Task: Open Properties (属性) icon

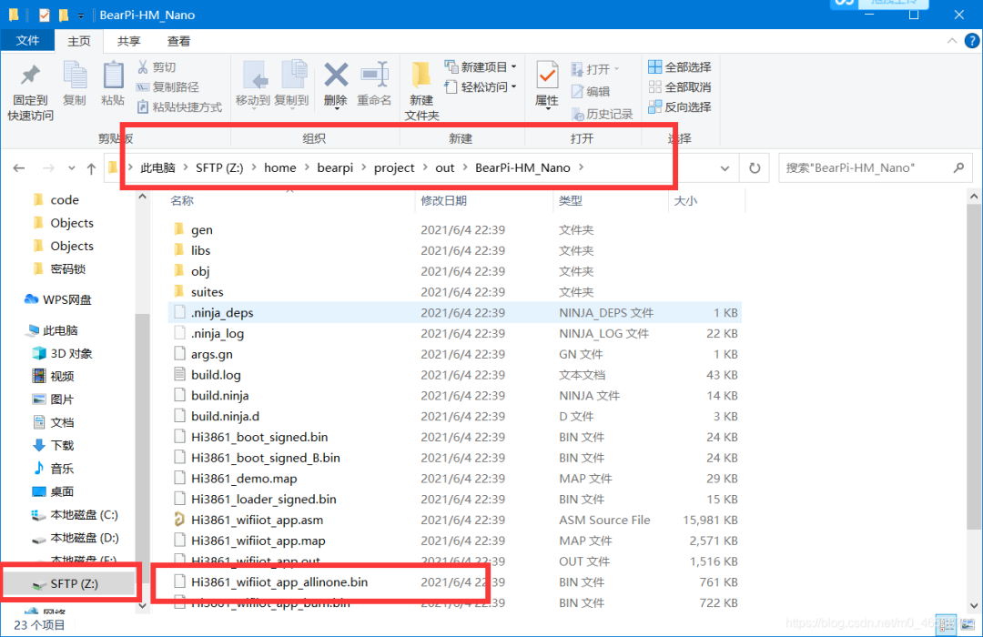Action: coord(547,76)
